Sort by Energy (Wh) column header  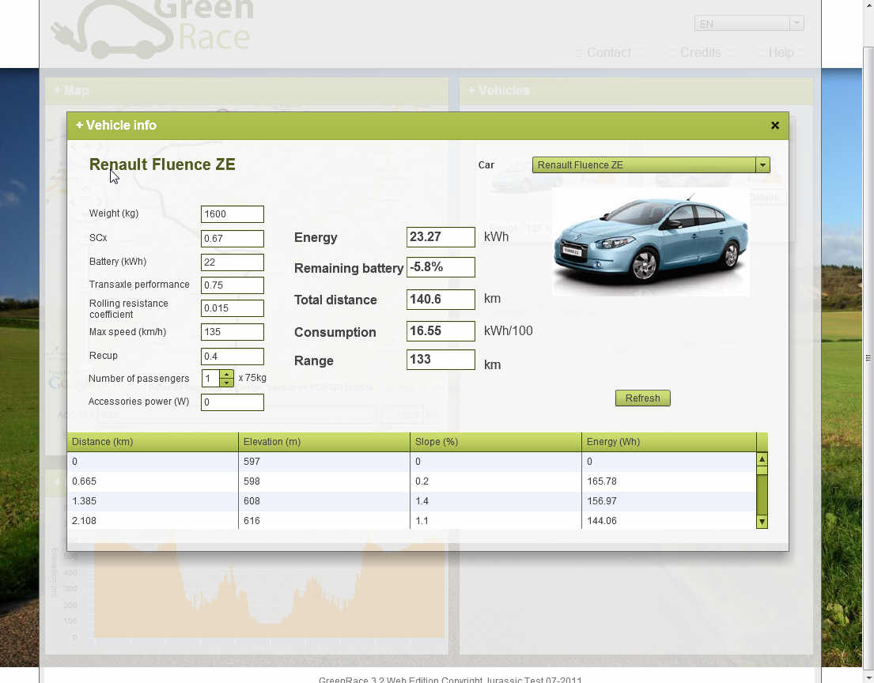tap(669, 442)
